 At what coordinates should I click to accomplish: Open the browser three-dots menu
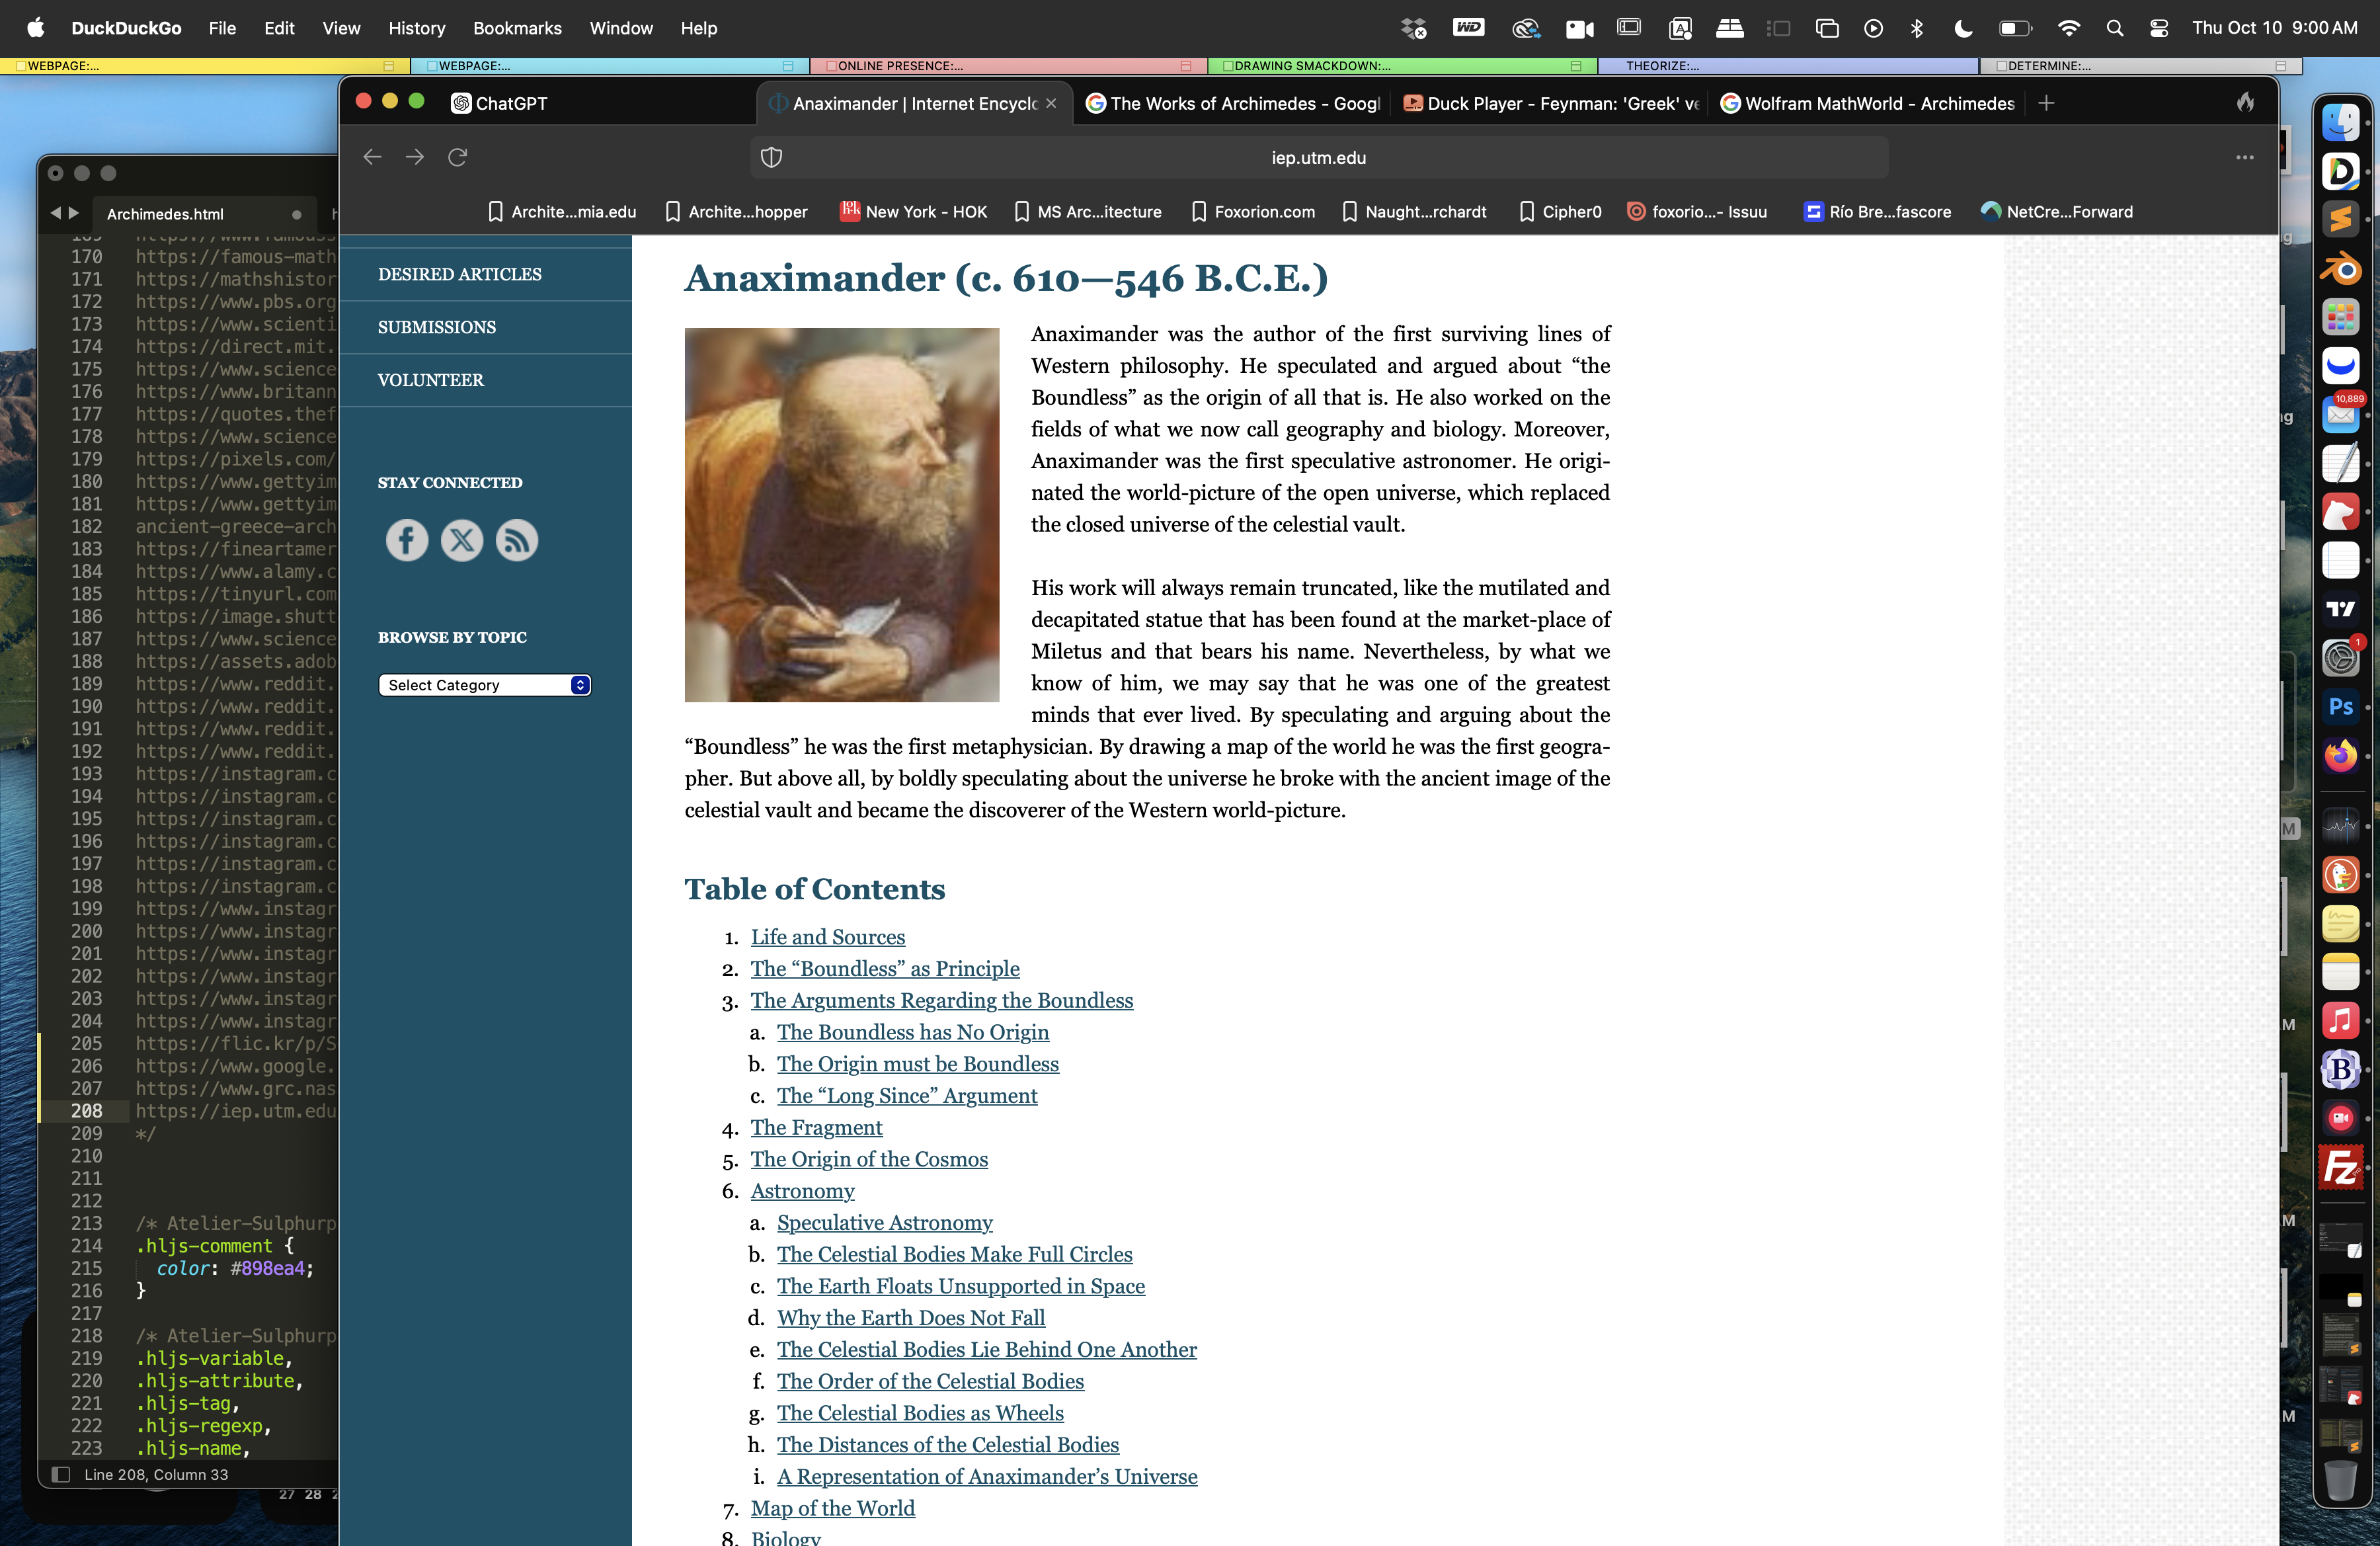pos(2245,157)
